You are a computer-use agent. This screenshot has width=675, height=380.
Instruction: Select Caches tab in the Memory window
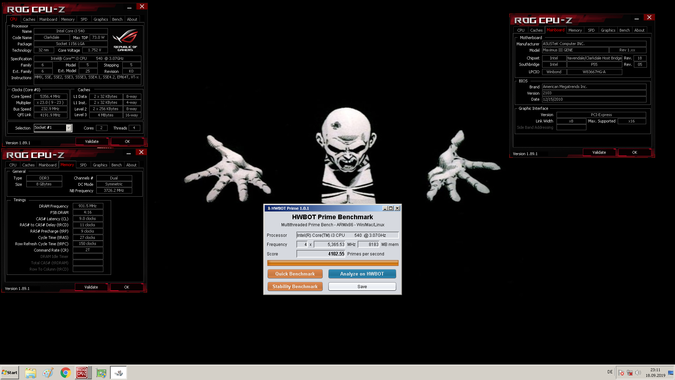[28, 165]
